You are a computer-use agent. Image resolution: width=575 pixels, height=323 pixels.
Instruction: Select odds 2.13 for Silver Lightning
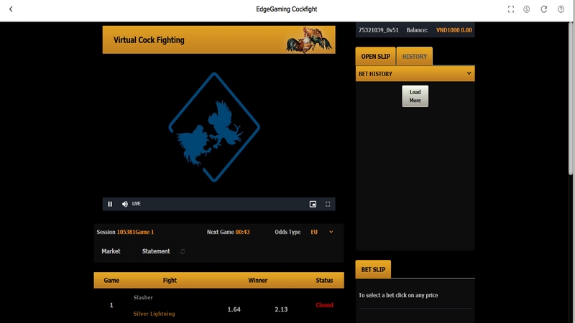[x=281, y=309]
